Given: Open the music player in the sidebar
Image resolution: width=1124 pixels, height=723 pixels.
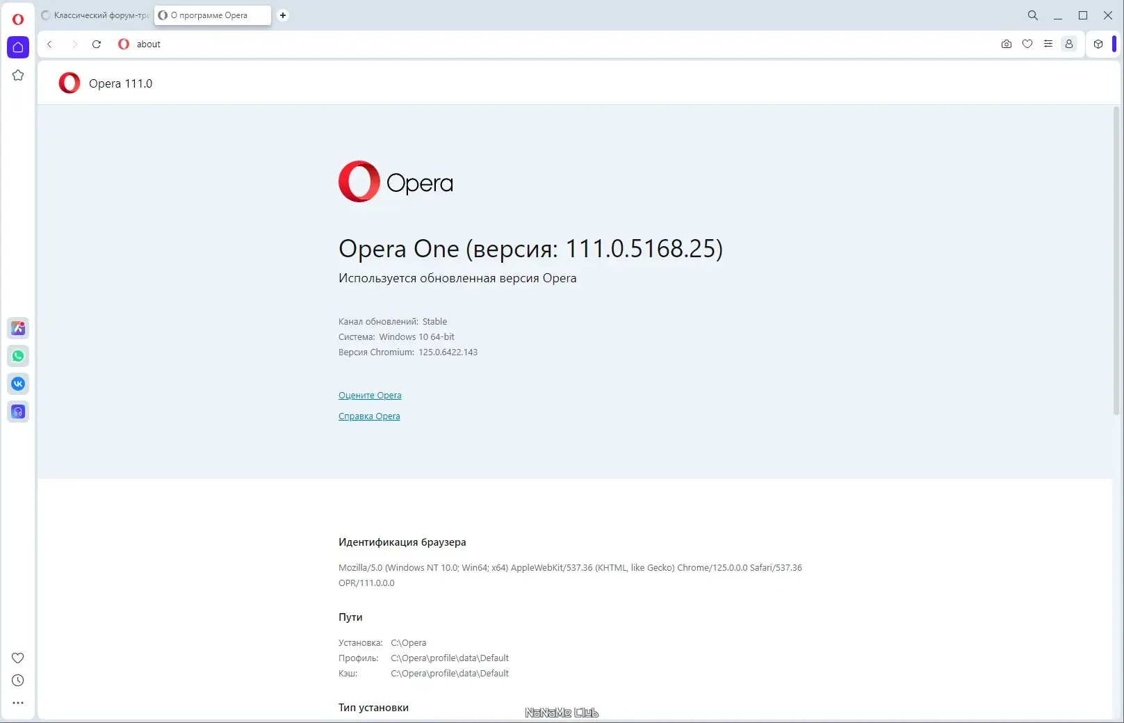Looking at the screenshot, I should click(x=18, y=412).
